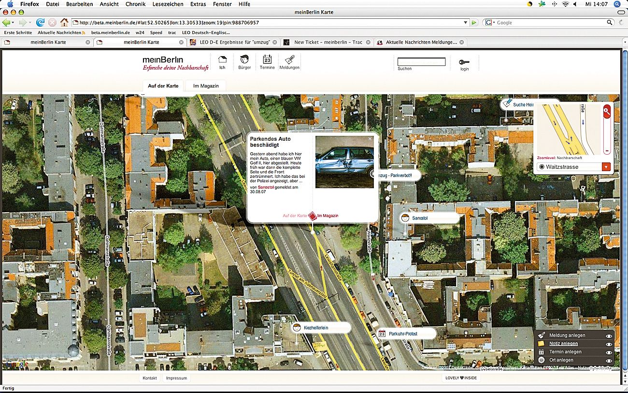This screenshot has width=628, height=393.
Task: Click the red zoom slider magnifier handle
Action: click(x=607, y=112)
